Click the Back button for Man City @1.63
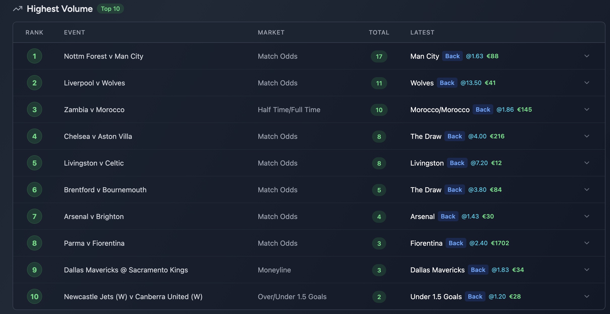610x314 pixels. click(x=452, y=56)
